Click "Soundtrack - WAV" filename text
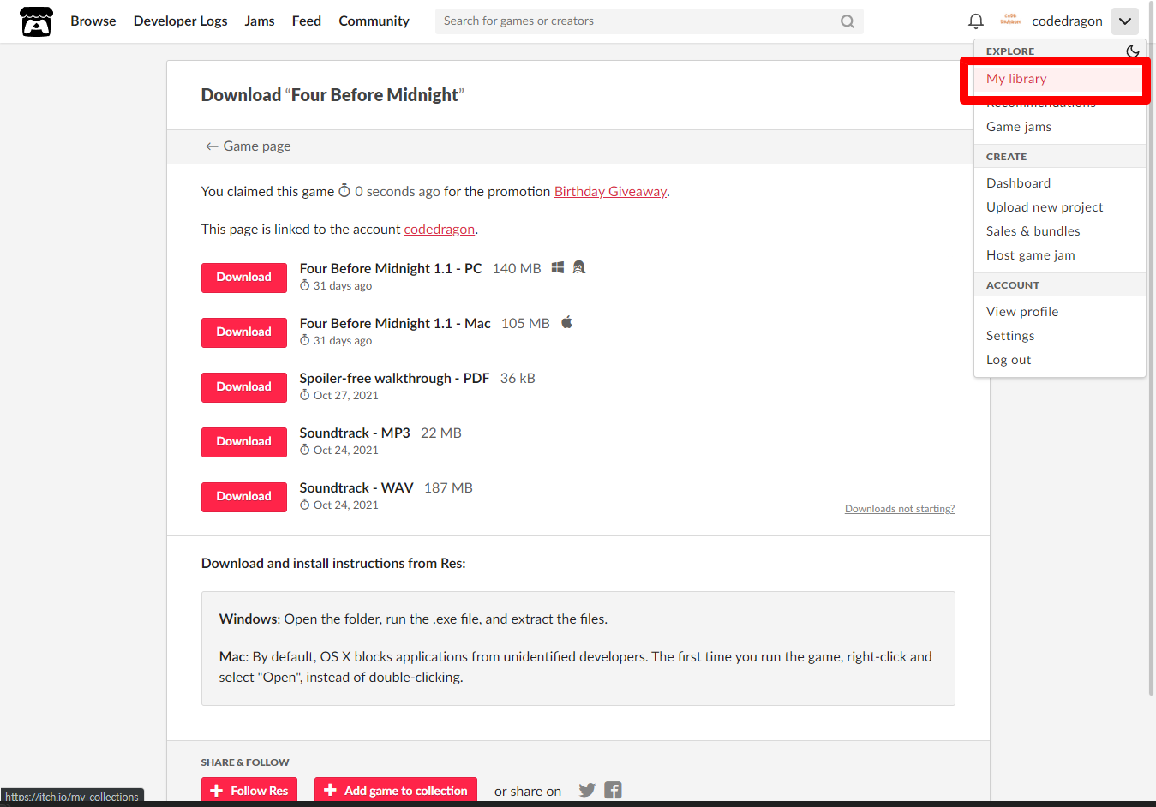This screenshot has width=1156, height=807. pyautogui.click(x=356, y=488)
